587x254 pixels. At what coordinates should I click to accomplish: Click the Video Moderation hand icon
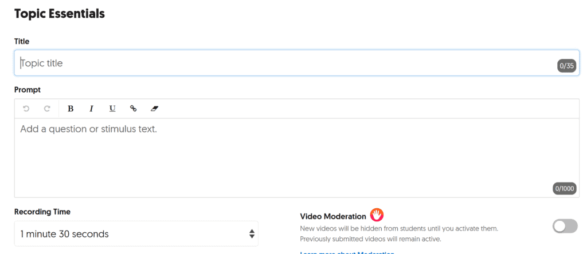377,215
